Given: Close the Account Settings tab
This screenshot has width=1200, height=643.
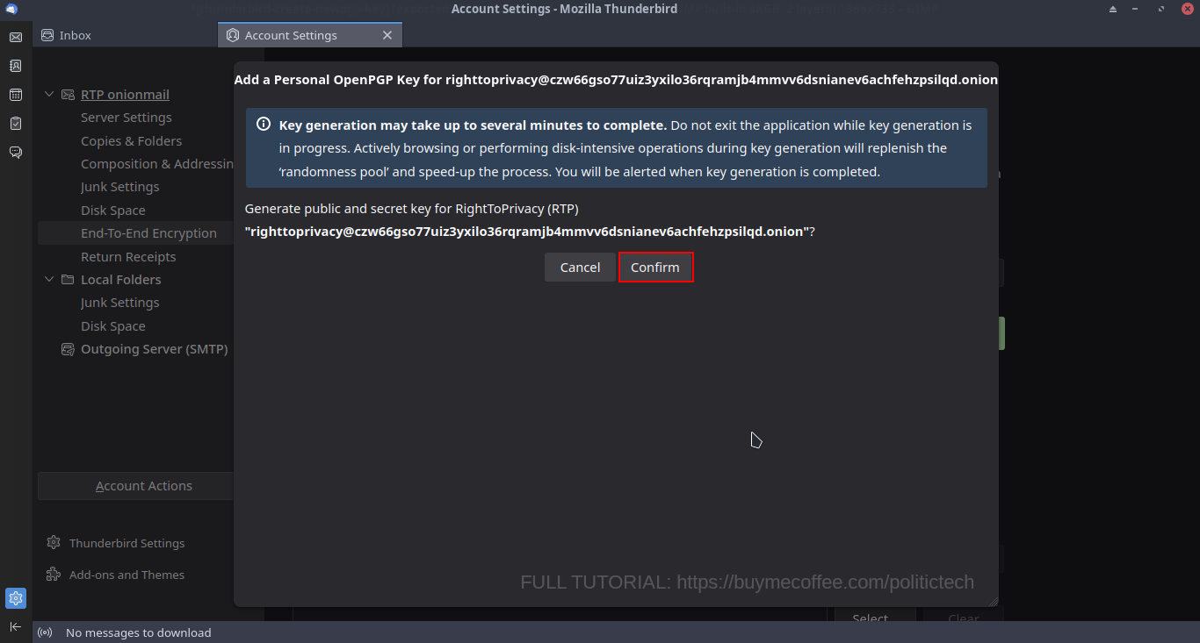Looking at the screenshot, I should [387, 35].
